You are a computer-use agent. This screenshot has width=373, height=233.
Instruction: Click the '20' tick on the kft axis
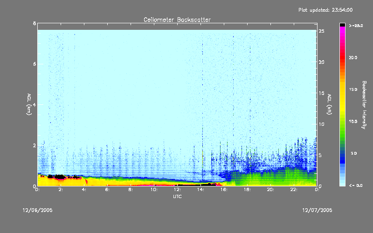click(322, 62)
